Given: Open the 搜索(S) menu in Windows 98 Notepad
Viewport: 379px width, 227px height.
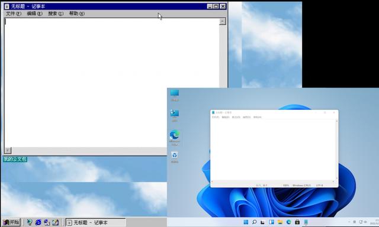Looking at the screenshot, I should click(56, 14).
